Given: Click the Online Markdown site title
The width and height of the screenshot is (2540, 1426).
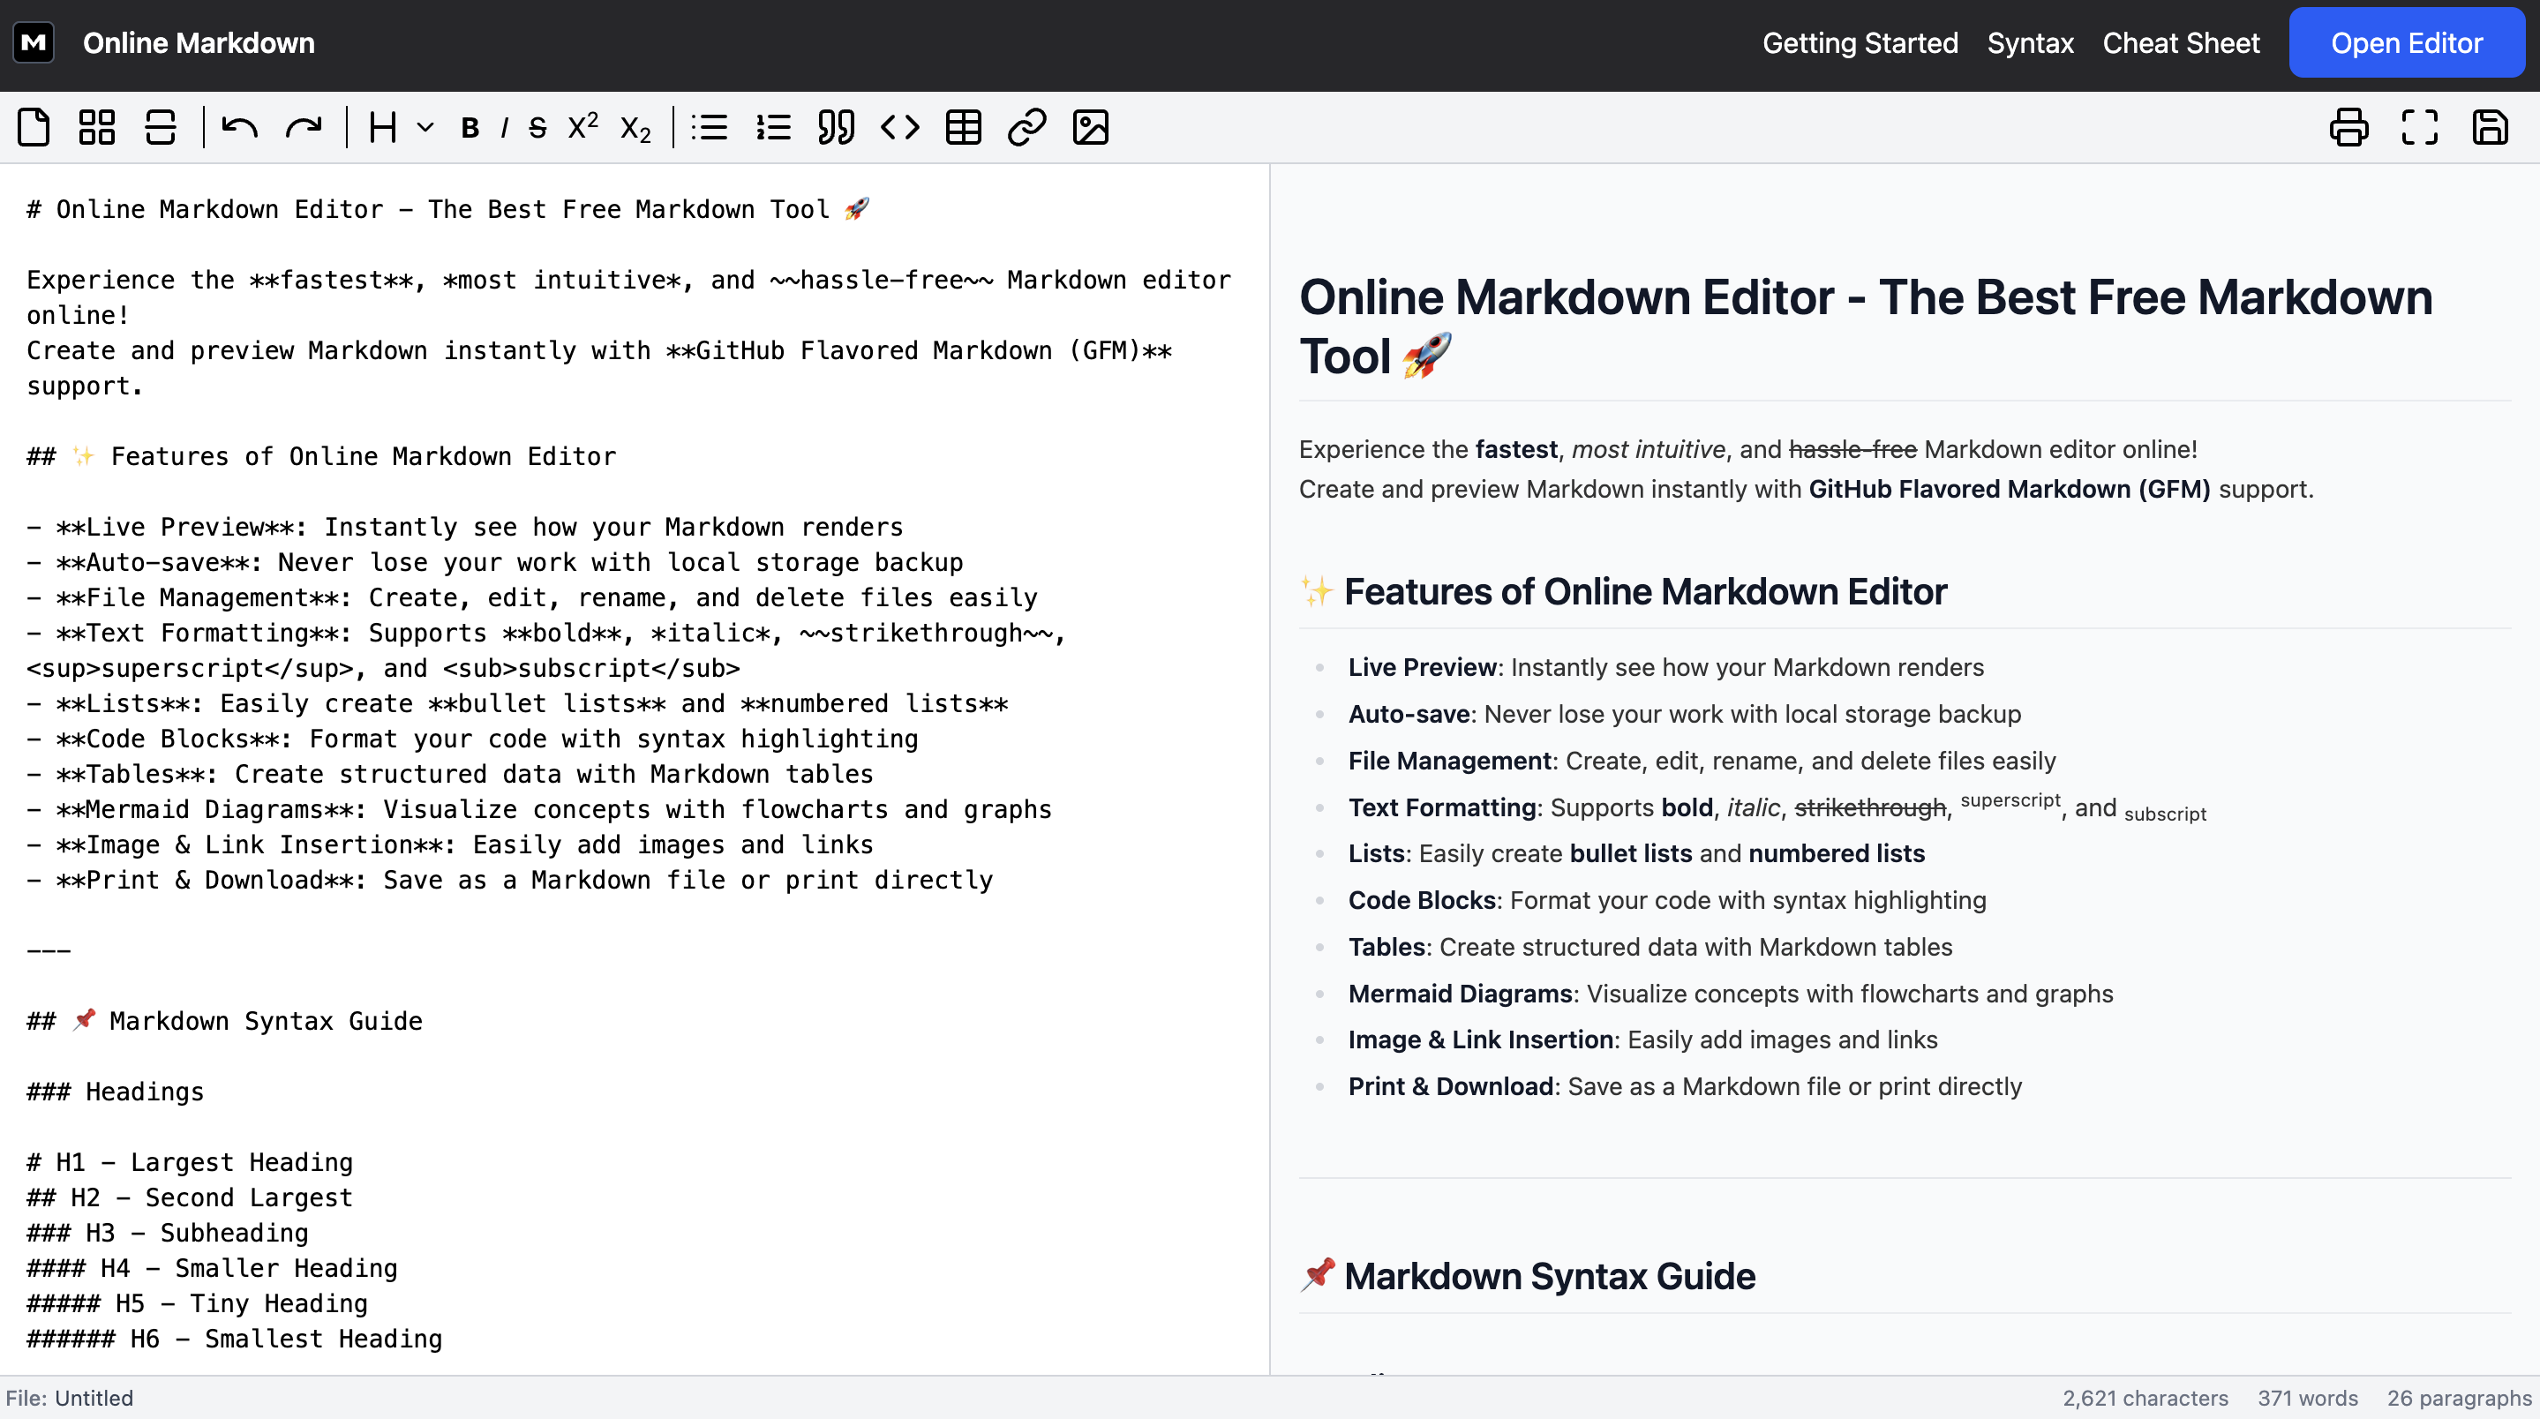Looking at the screenshot, I should 199,43.
